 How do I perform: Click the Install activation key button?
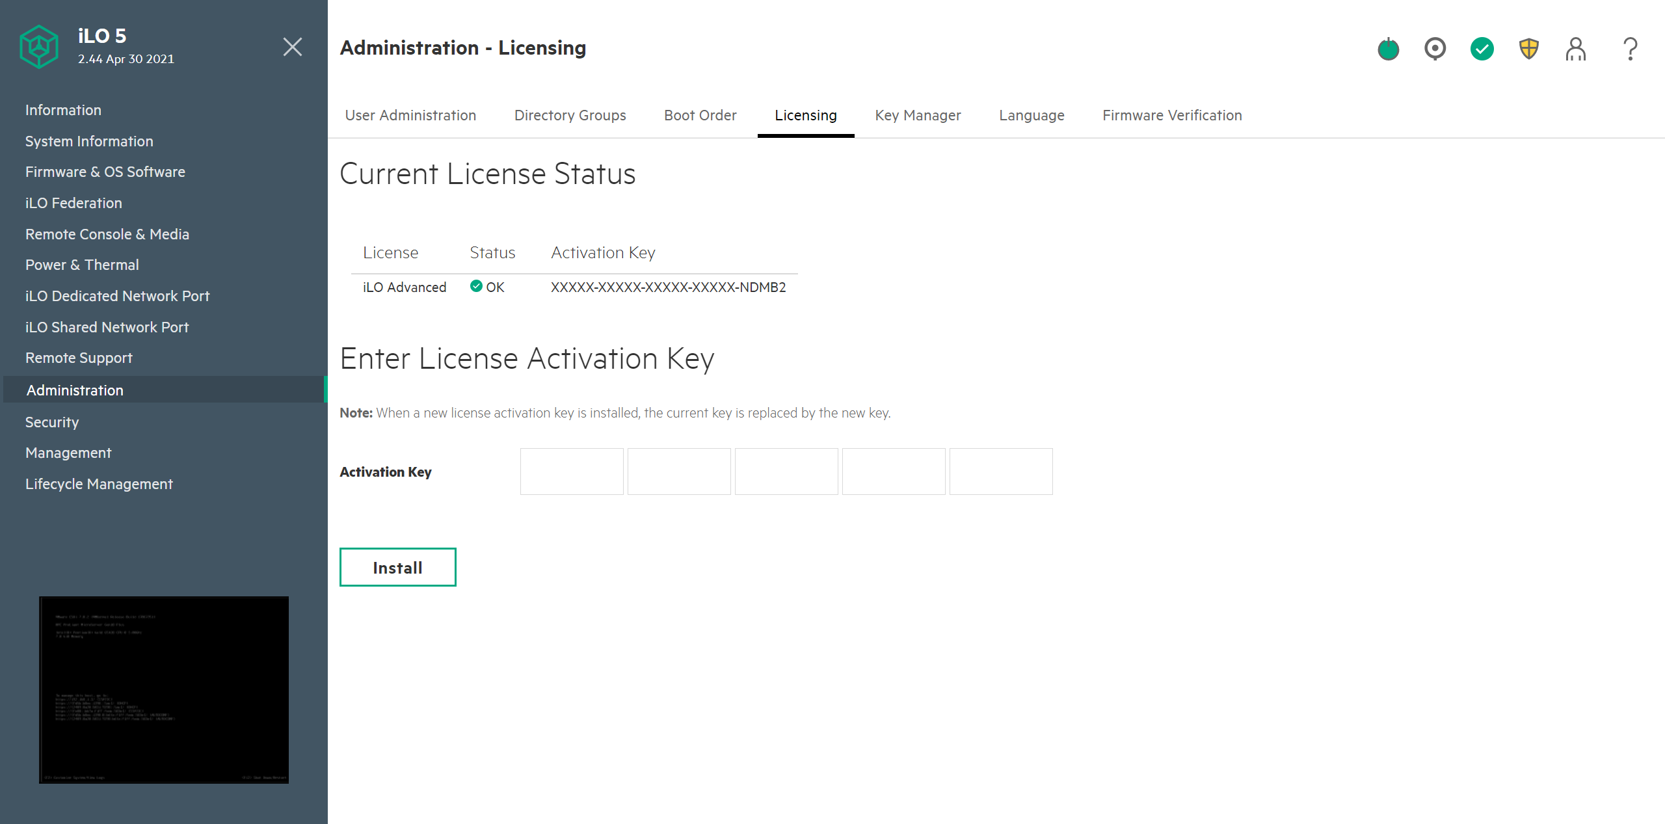(x=397, y=567)
